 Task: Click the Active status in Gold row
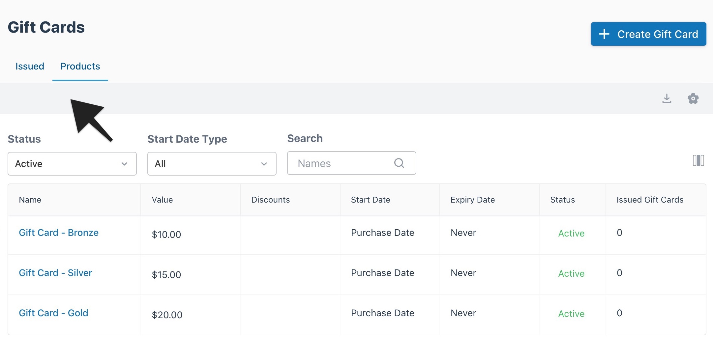[571, 314]
